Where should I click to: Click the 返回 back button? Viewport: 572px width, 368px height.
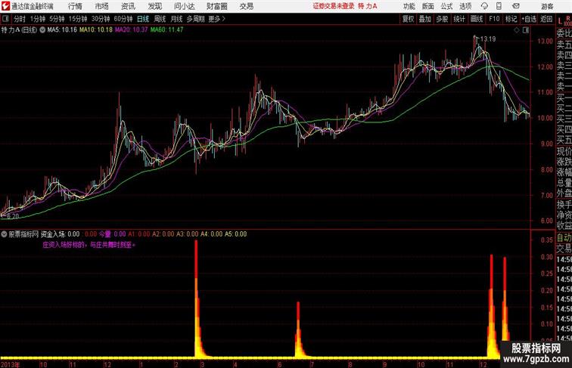click(x=546, y=19)
